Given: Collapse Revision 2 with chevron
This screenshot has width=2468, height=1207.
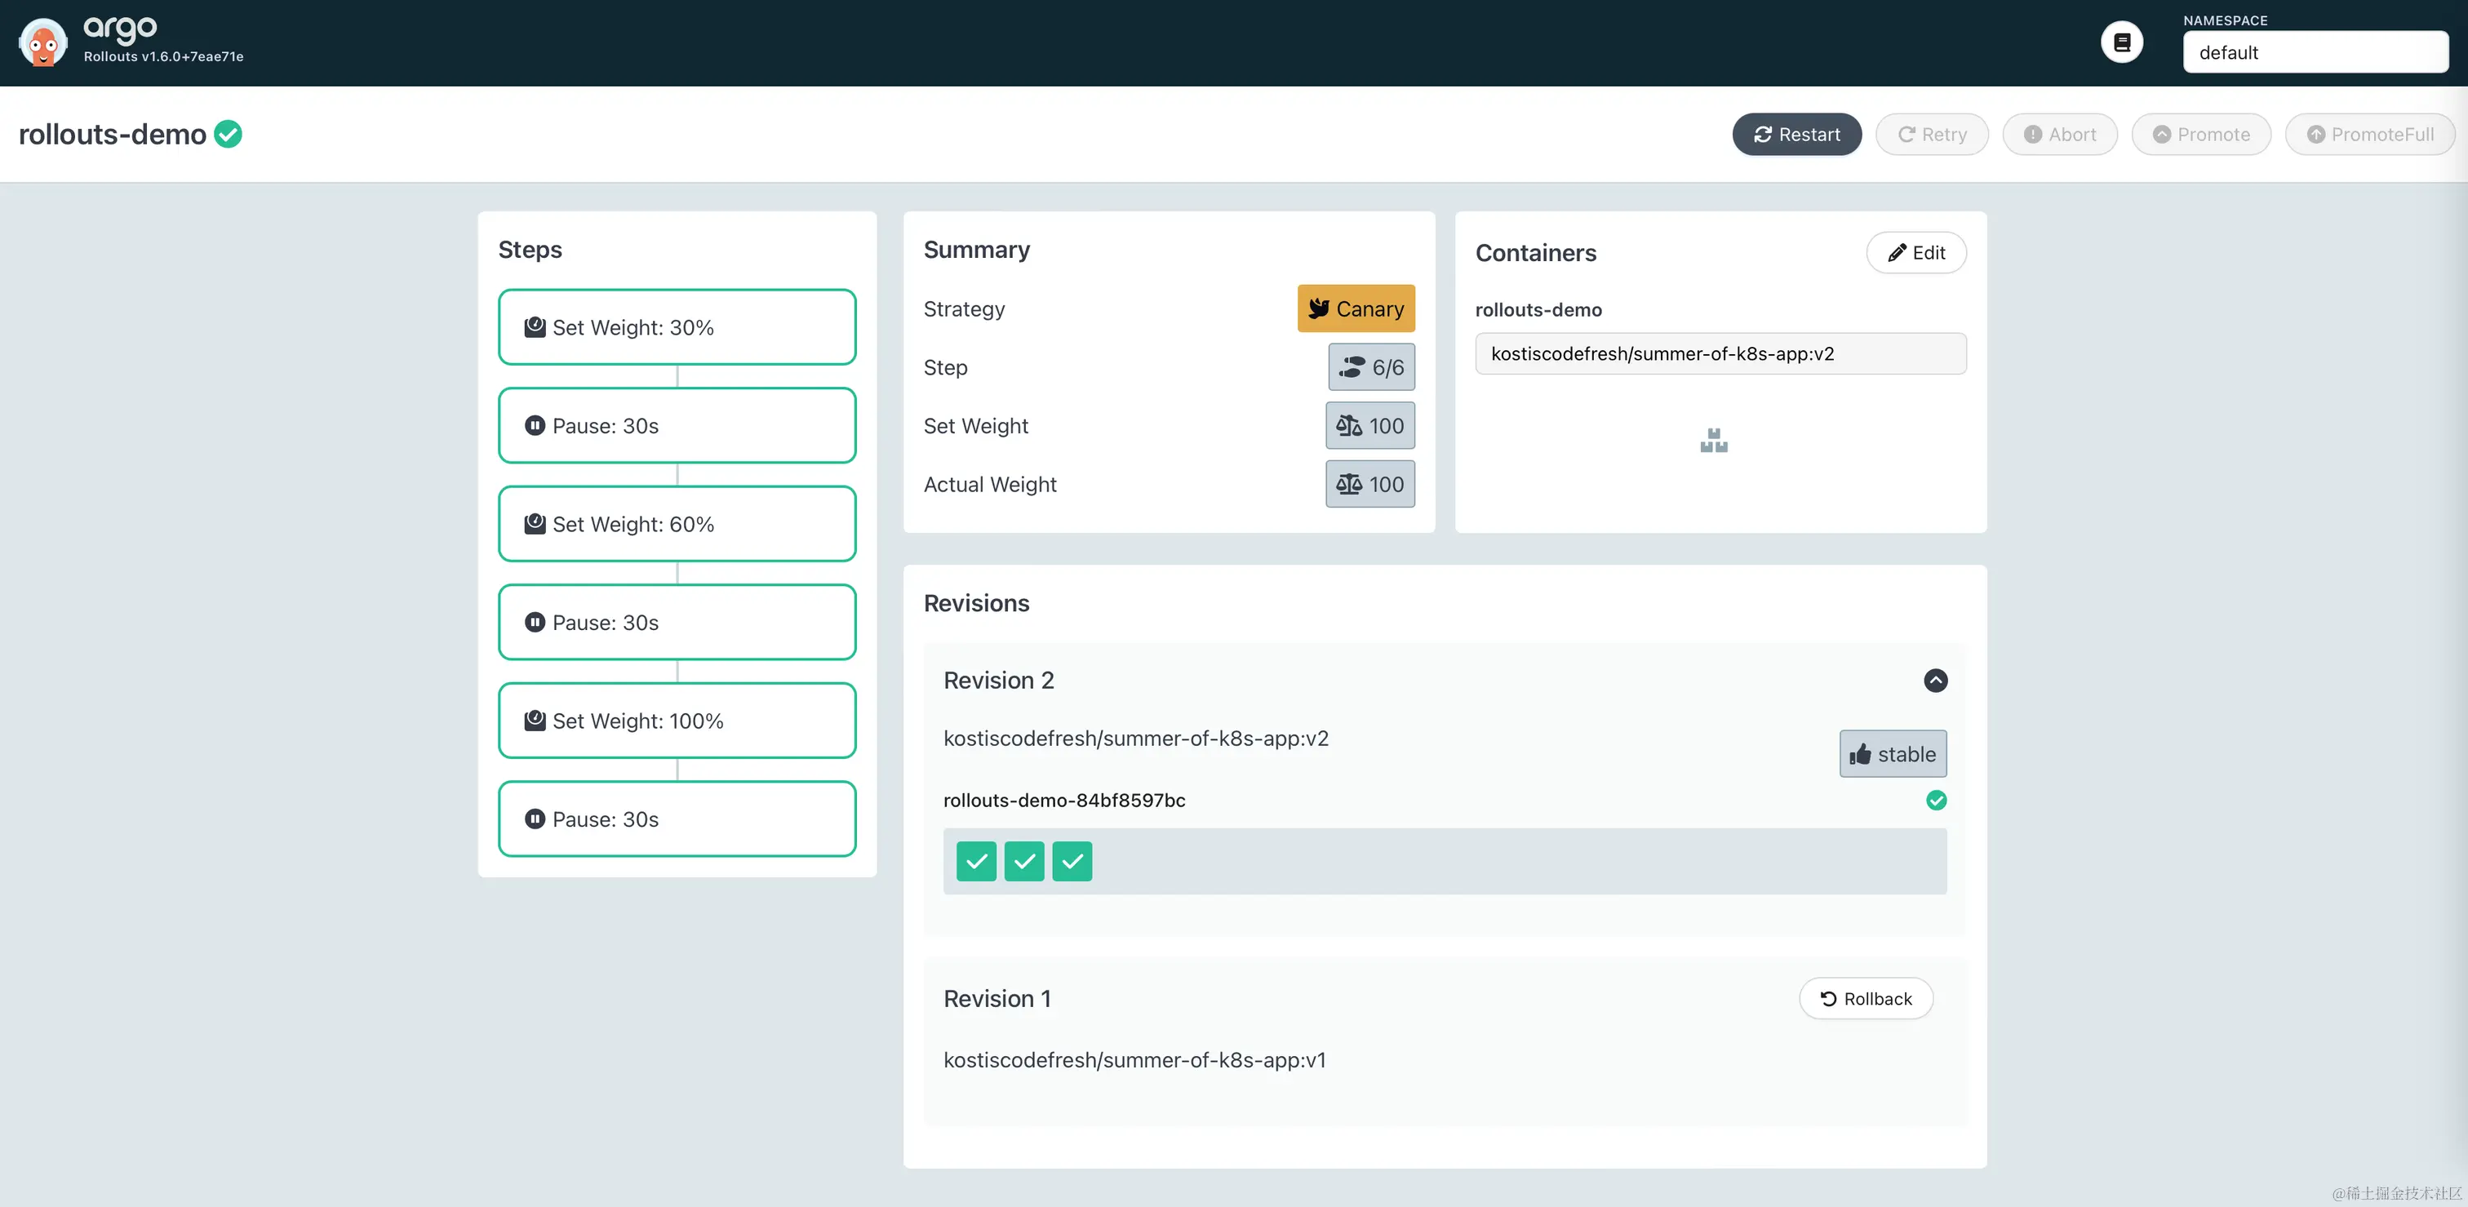Looking at the screenshot, I should (1934, 680).
